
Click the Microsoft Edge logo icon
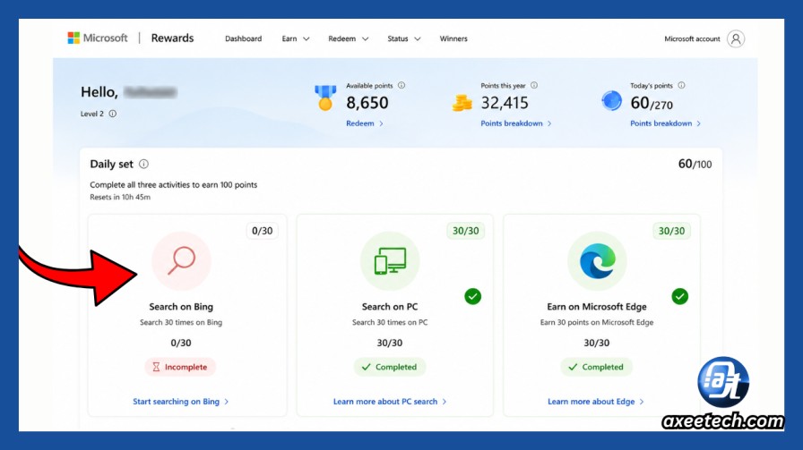597,261
